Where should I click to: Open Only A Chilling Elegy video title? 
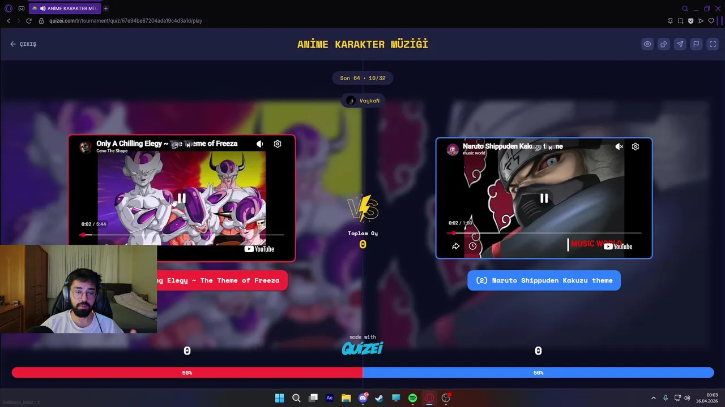pyautogui.click(x=167, y=144)
